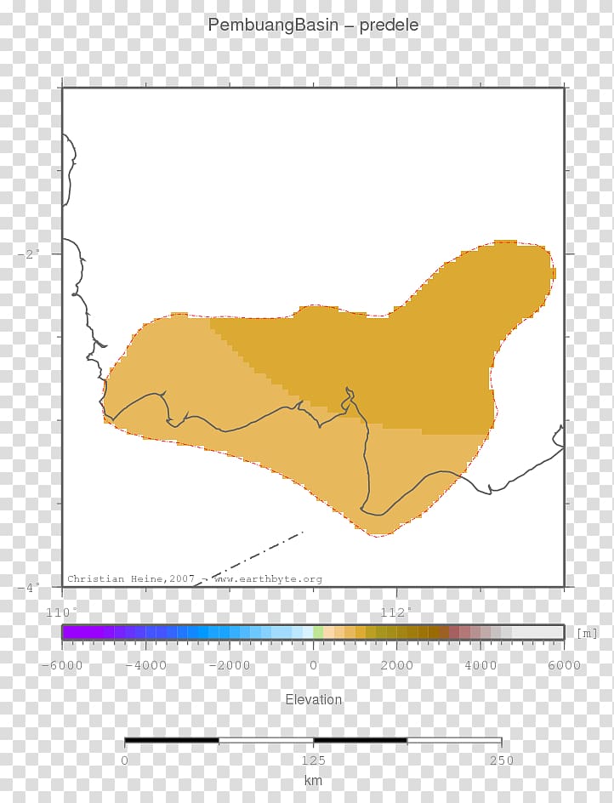Click the '-4000' colorbar value
The height and width of the screenshot is (803, 614).
pos(146,665)
